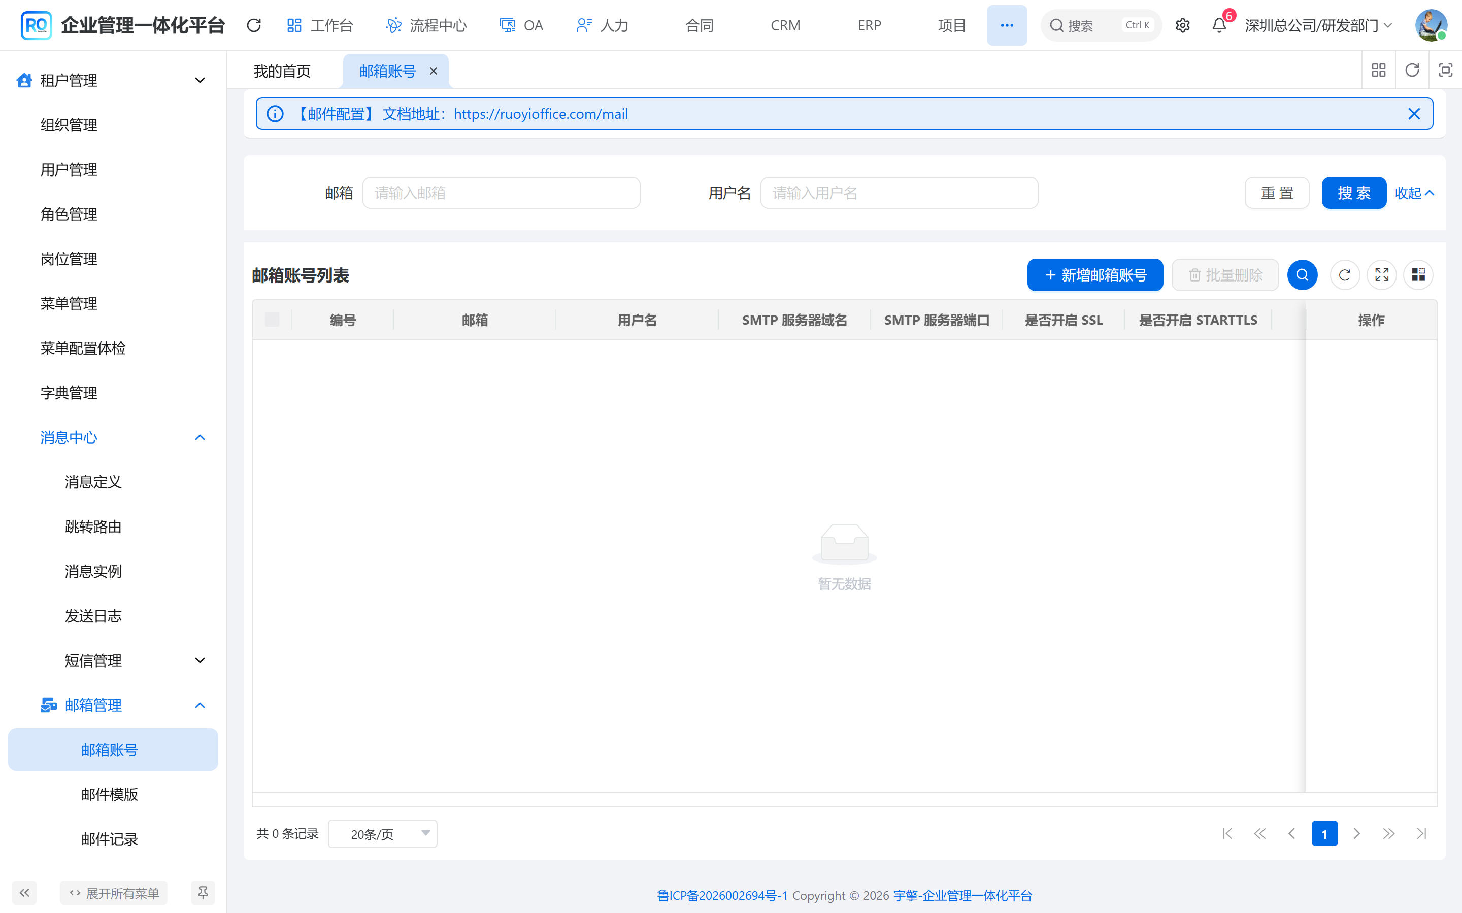Collapse the 邮箱管理 menu group

coord(113,705)
